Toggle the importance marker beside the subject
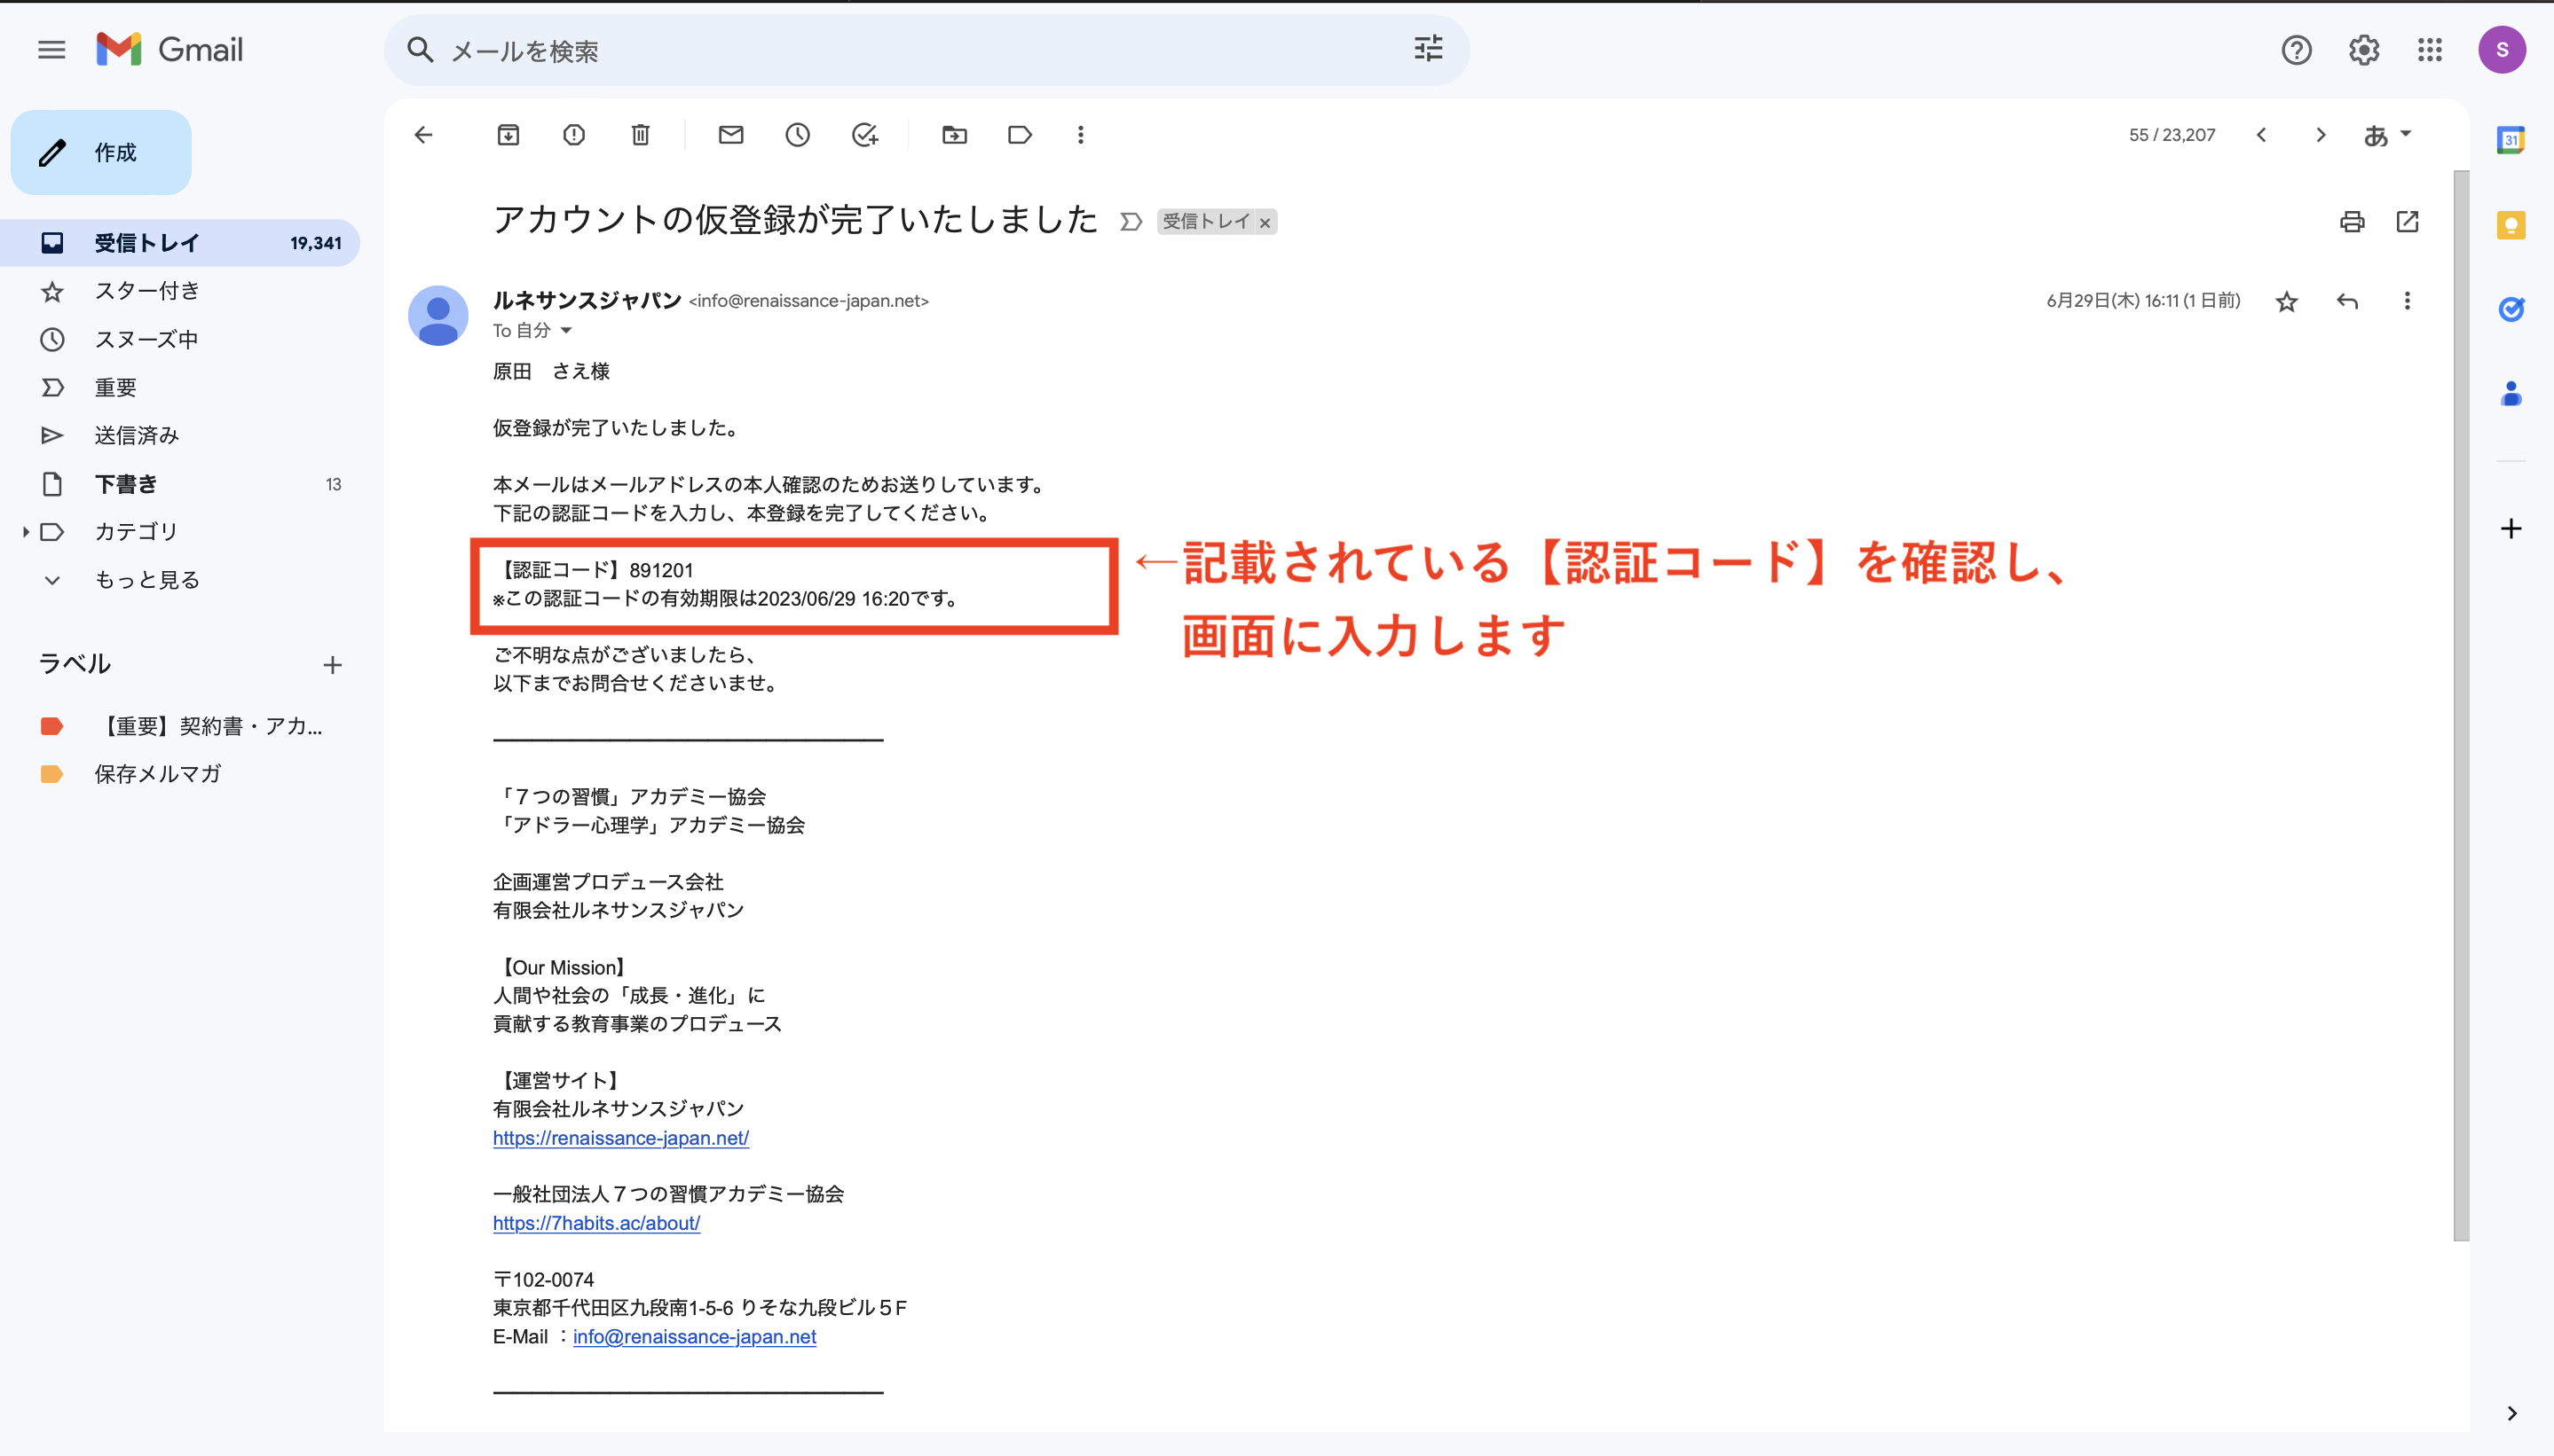Screen dimensions: 2554x1456 1131,222
